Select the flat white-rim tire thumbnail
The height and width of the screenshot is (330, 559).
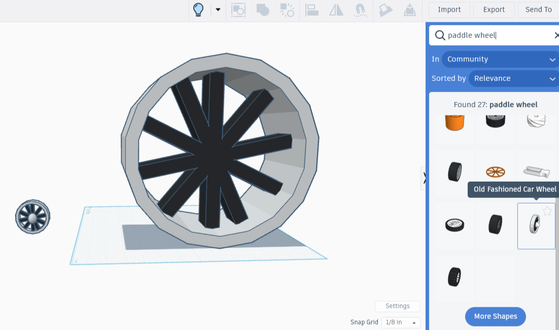click(x=455, y=225)
